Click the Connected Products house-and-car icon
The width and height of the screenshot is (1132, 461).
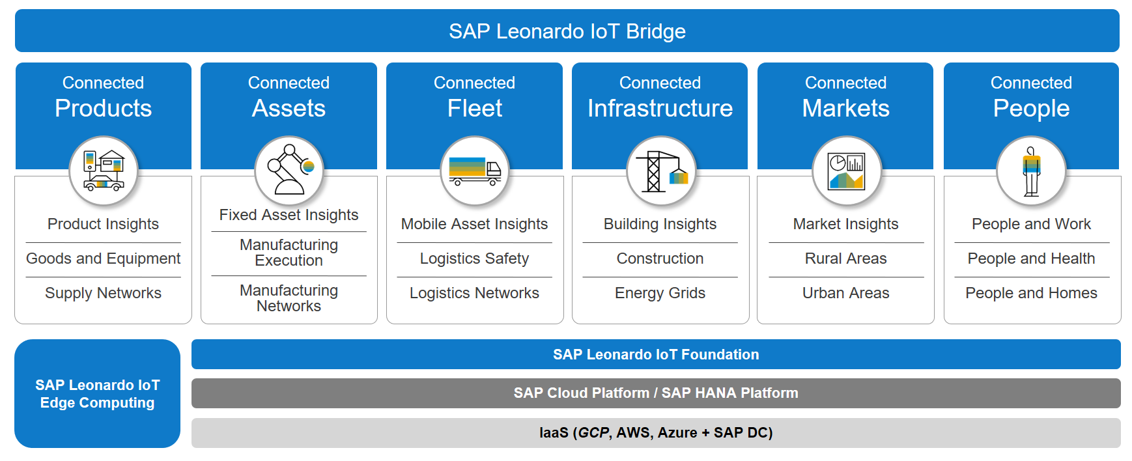pos(103,171)
